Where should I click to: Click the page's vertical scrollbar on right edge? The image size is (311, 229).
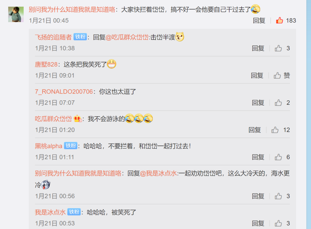click(309, 114)
